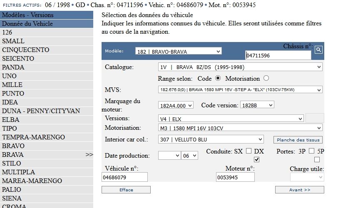Tick the Portes 3P checkbox
Viewport: 343px width, 208px height.
(311, 151)
